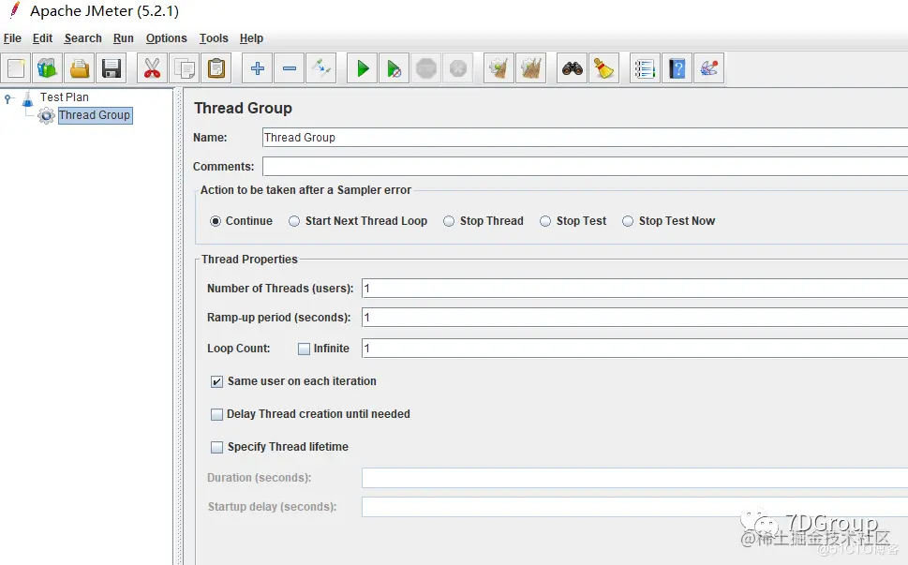
Task: Click the Name input field
Action: (585, 138)
